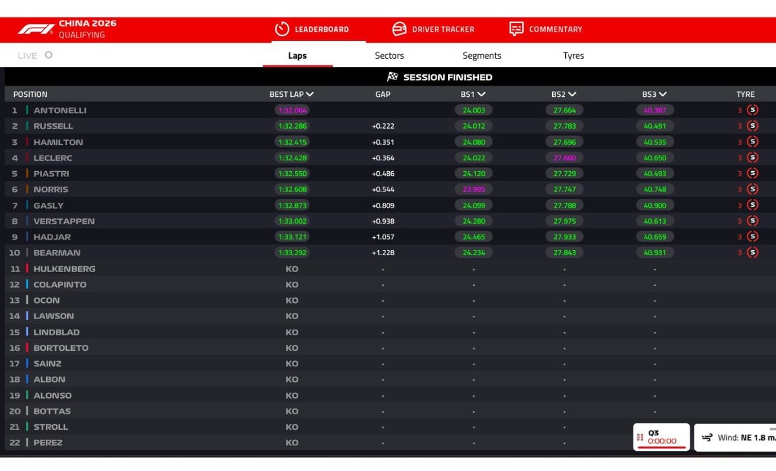Click the helmet icon beside Driver Tracker
Screen dimensions: 776x471
click(x=399, y=29)
